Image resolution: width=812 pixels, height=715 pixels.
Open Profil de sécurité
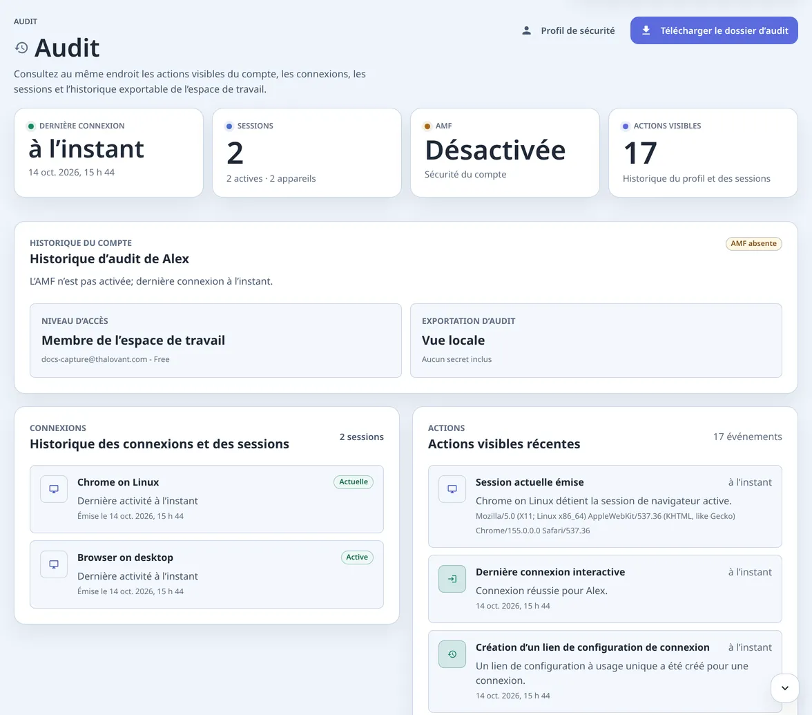pyautogui.click(x=568, y=30)
